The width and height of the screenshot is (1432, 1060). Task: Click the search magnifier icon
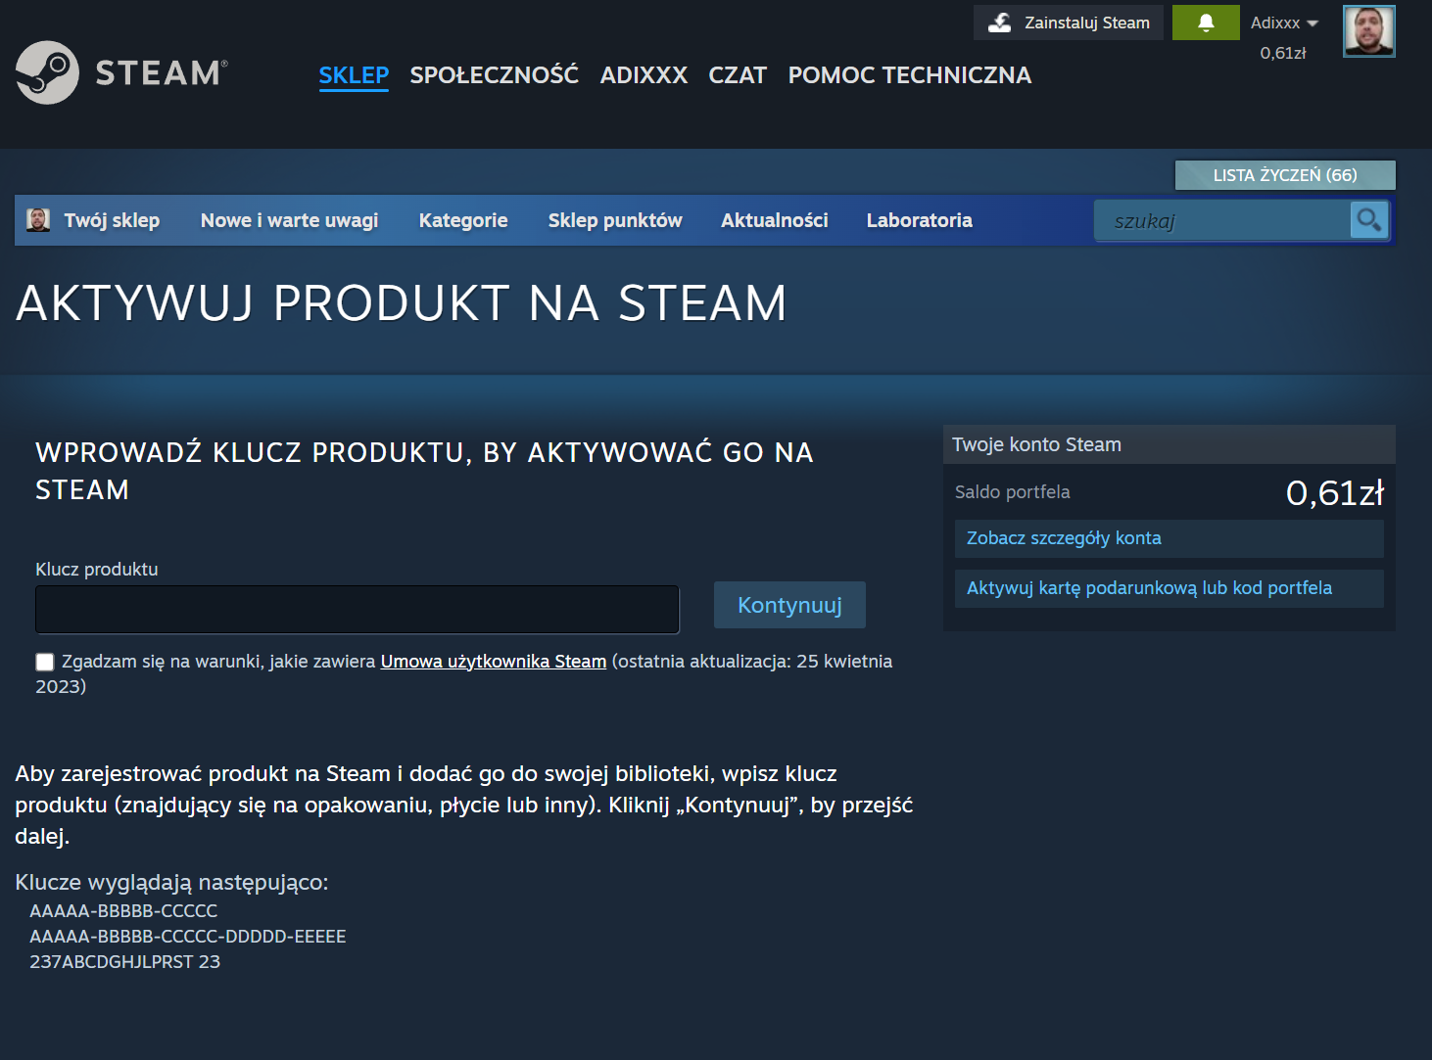[x=1368, y=219]
